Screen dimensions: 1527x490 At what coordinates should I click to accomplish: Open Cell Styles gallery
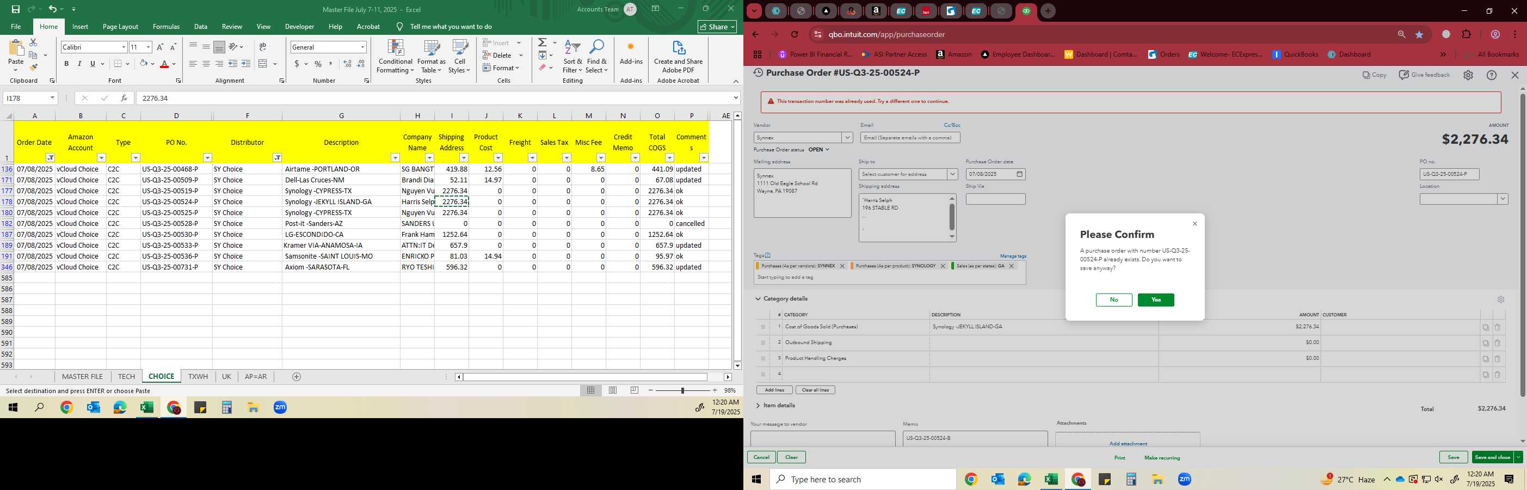point(459,57)
